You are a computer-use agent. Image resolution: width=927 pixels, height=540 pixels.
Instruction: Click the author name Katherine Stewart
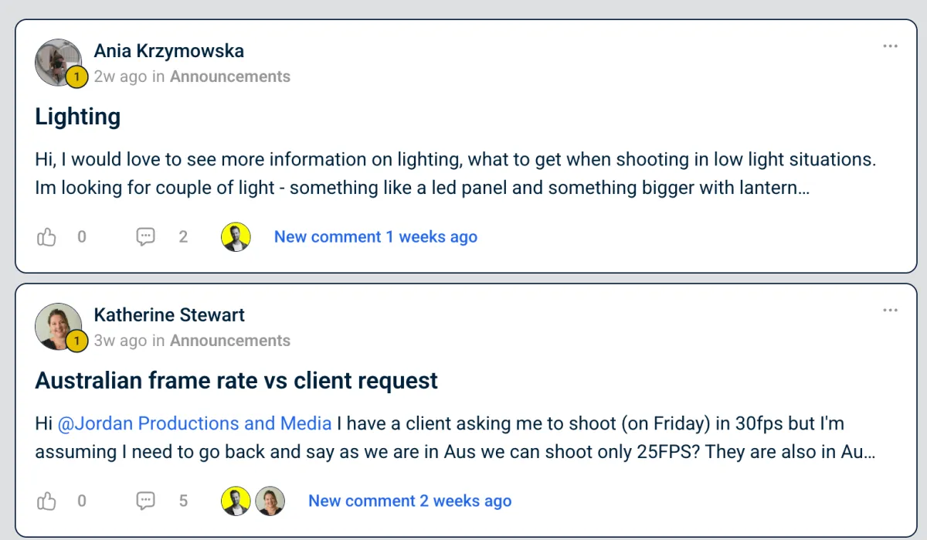[x=169, y=315]
